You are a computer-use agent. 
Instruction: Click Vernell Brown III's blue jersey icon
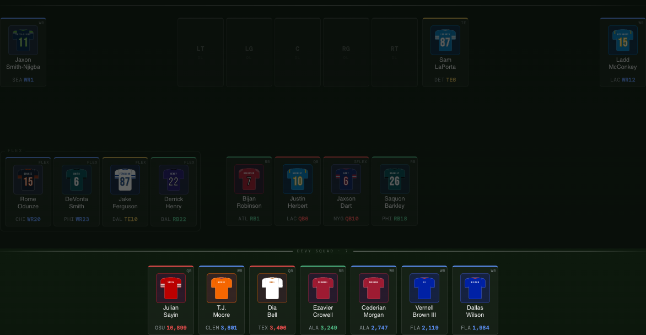pyautogui.click(x=424, y=288)
